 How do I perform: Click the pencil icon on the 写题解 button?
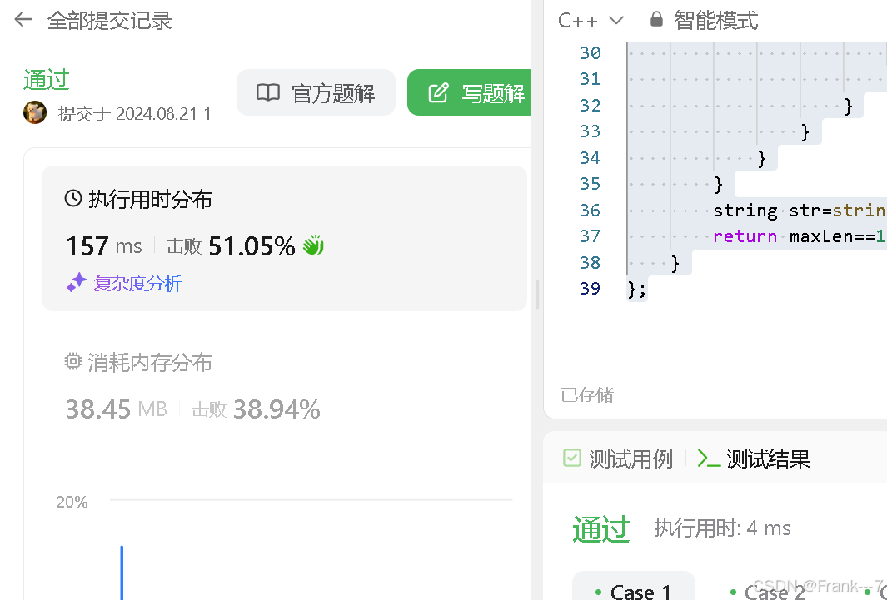pyautogui.click(x=438, y=92)
